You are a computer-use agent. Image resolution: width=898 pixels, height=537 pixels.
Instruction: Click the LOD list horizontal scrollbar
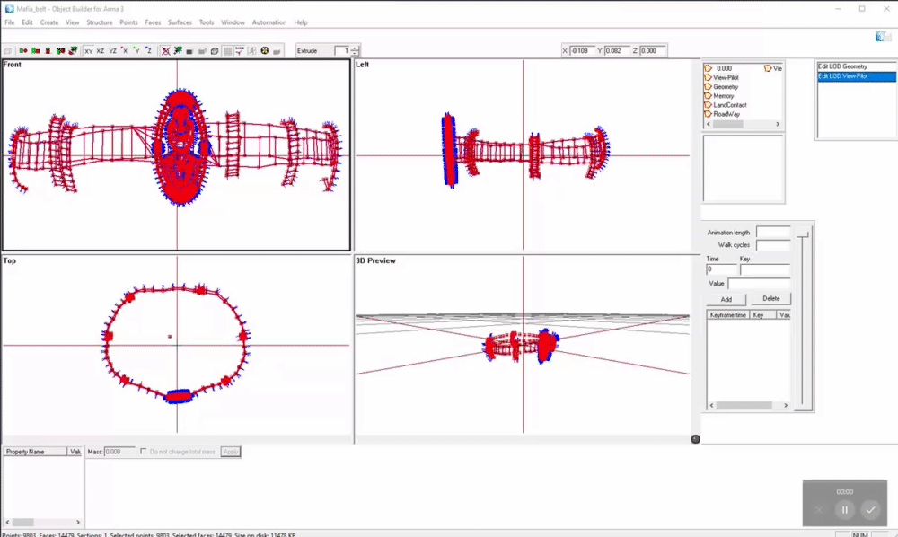744,124
